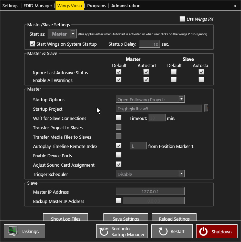
Task: Click the Reload Settings button
Action: click(x=174, y=217)
